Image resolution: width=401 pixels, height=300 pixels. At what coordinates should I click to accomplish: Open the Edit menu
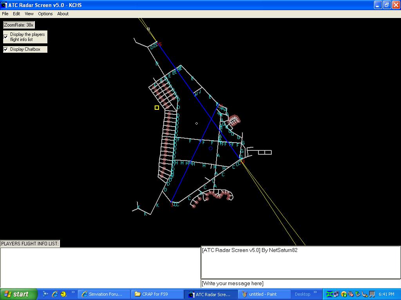click(x=16, y=14)
